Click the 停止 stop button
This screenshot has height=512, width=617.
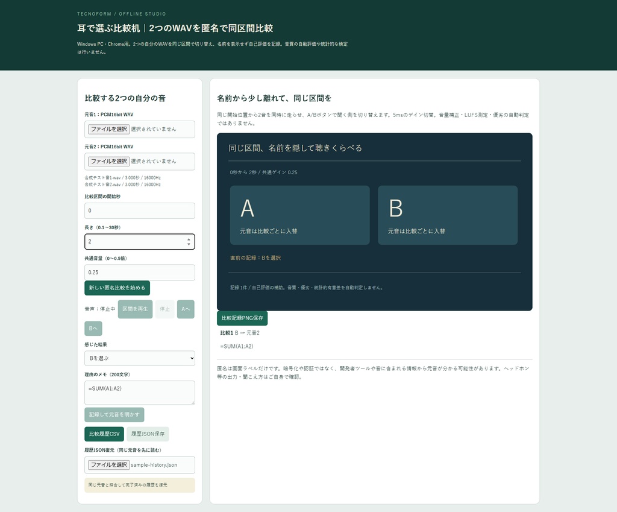pyautogui.click(x=165, y=309)
